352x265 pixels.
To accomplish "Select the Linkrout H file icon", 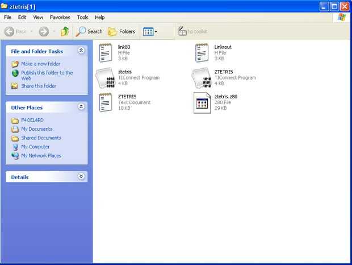I will coord(202,53).
